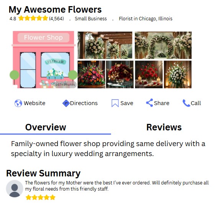Click the Share network icon
Image resolution: width=221 pixels, height=209 pixels.
[149, 103]
